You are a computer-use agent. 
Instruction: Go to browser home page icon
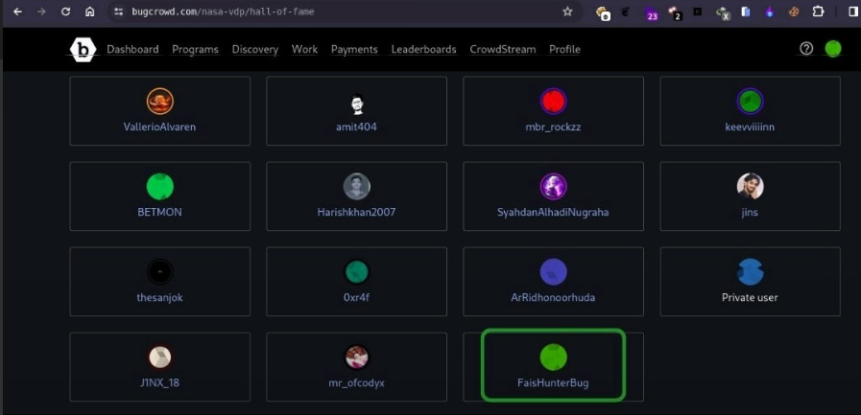click(89, 12)
